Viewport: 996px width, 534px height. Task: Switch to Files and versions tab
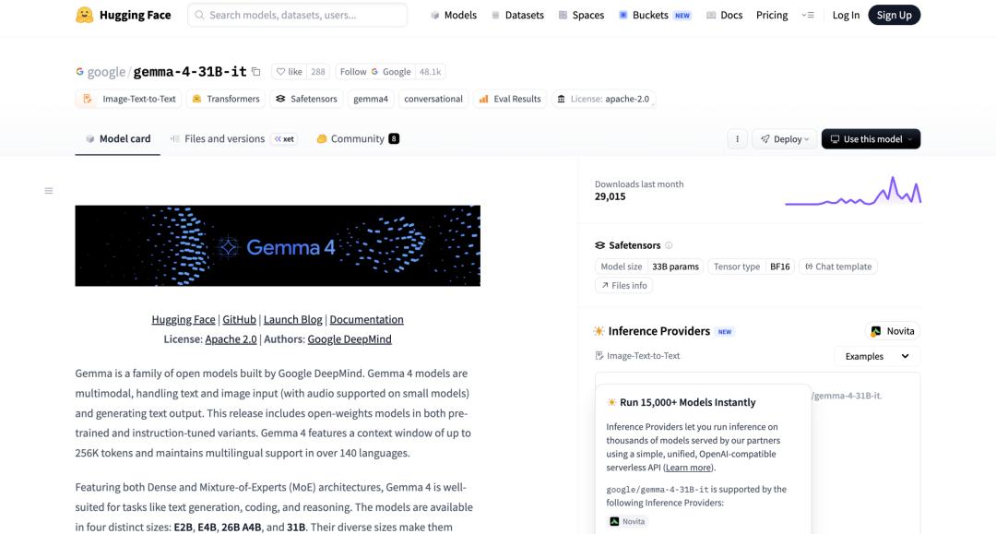coord(223,139)
